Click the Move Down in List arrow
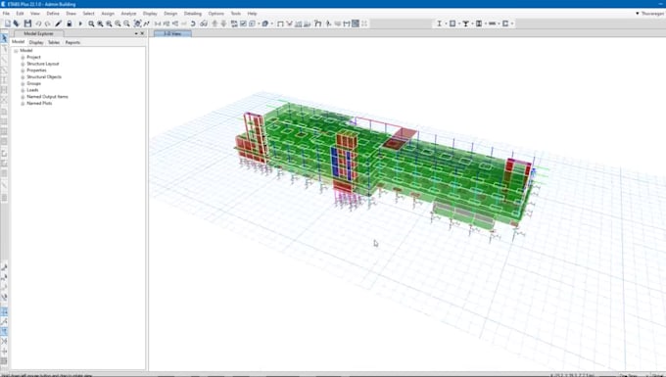Viewport: 666px width, 377px height. [x=223, y=24]
